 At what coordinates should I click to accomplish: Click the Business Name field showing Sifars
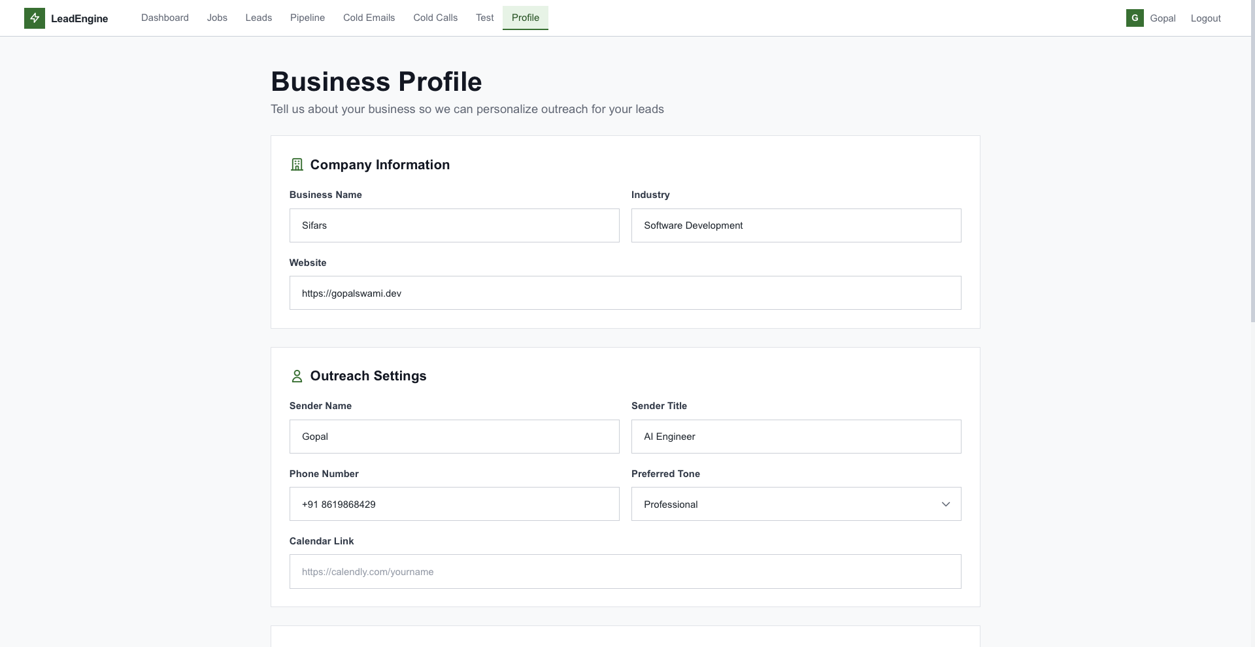point(454,225)
